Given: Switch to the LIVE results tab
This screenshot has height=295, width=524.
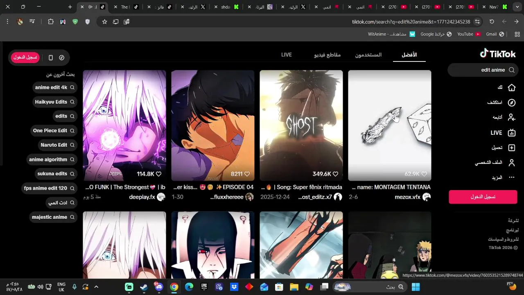Looking at the screenshot, I should (287, 54).
